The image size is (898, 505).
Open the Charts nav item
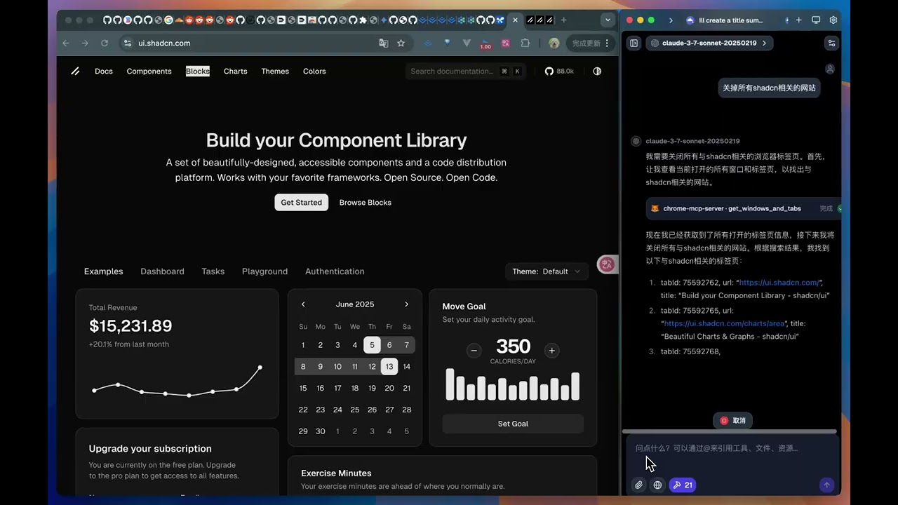click(x=235, y=71)
